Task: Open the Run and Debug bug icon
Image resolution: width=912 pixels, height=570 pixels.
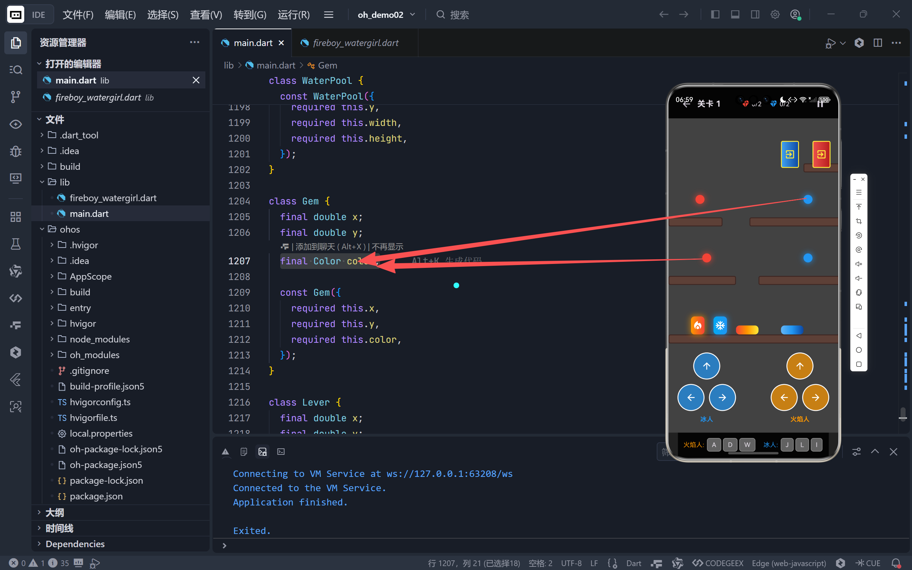Action: tap(15, 152)
